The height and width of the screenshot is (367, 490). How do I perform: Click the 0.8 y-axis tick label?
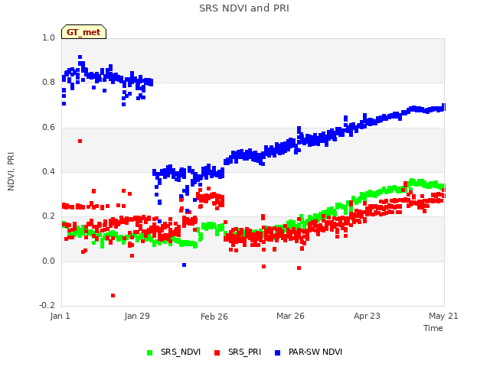coord(48,83)
